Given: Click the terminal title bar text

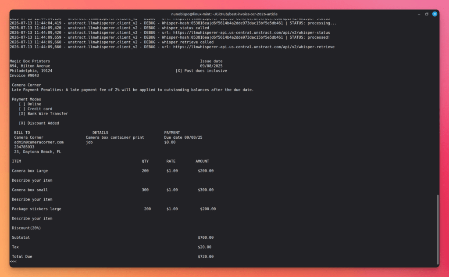Looking at the screenshot, I should pos(224,14).
